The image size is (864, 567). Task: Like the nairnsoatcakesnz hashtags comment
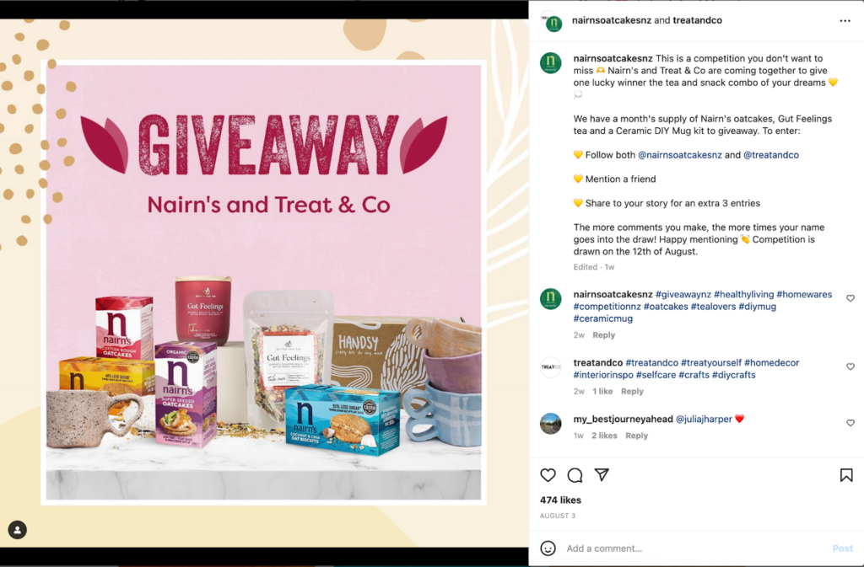(x=850, y=298)
